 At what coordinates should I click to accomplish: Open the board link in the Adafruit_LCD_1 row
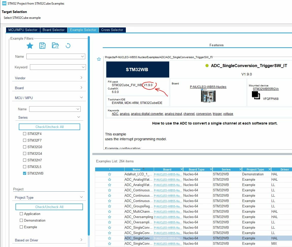[x=168, y=174]
